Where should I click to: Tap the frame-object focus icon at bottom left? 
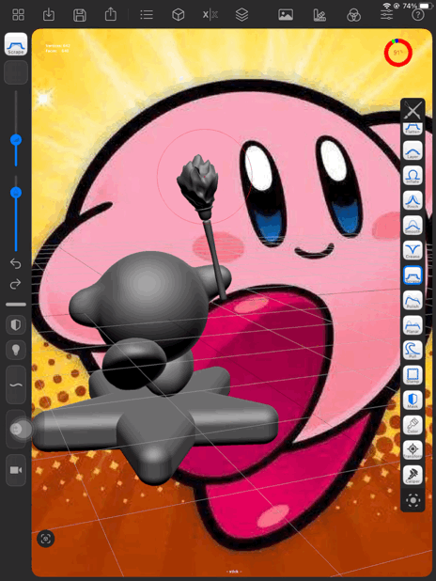click(45, 539)
